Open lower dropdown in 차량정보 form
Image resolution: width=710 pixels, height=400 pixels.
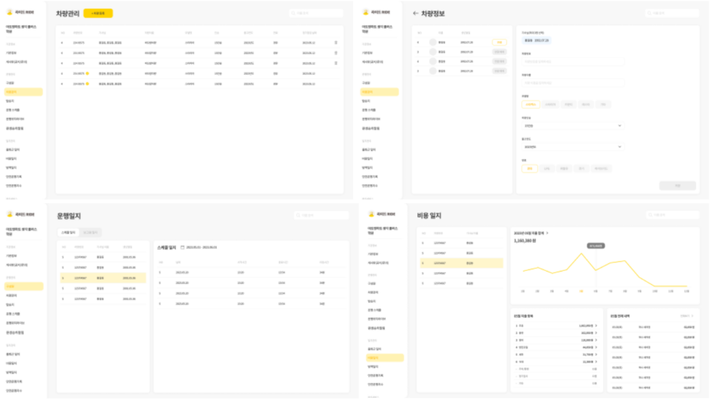click(572, 147)
